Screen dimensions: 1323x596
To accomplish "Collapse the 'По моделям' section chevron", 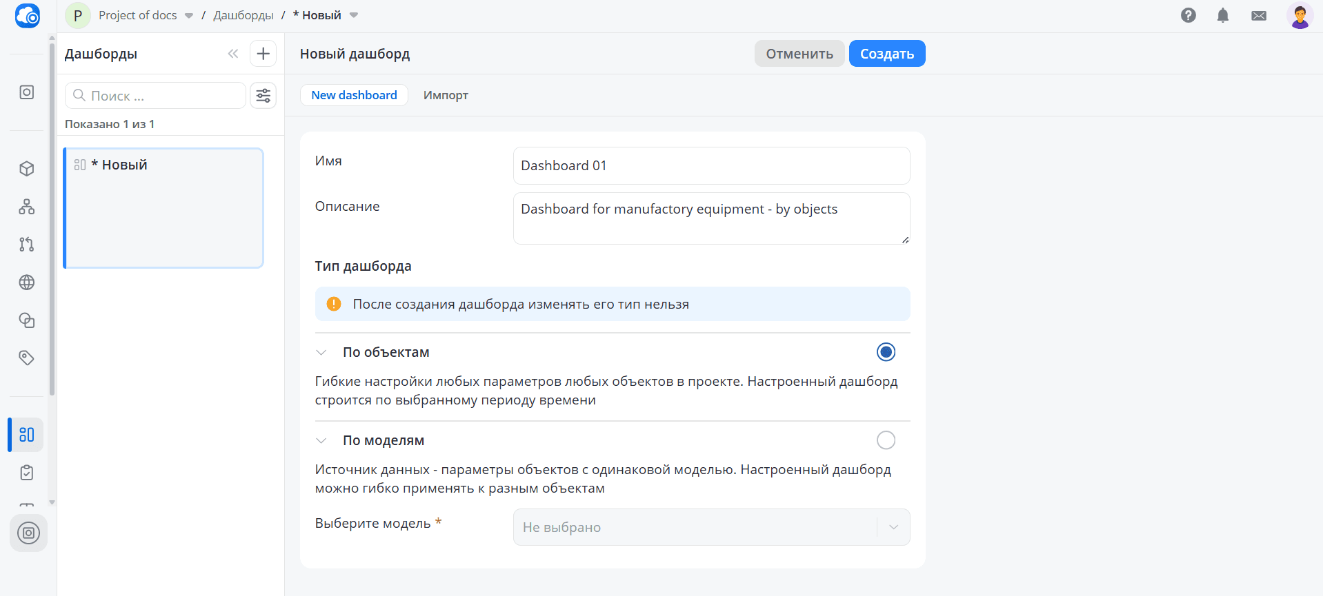I will 321,440.
